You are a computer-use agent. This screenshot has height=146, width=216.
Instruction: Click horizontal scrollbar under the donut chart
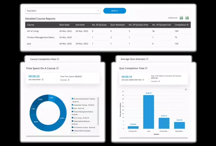[63, 136]
